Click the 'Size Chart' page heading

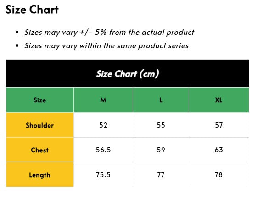(x=32, y=10)
